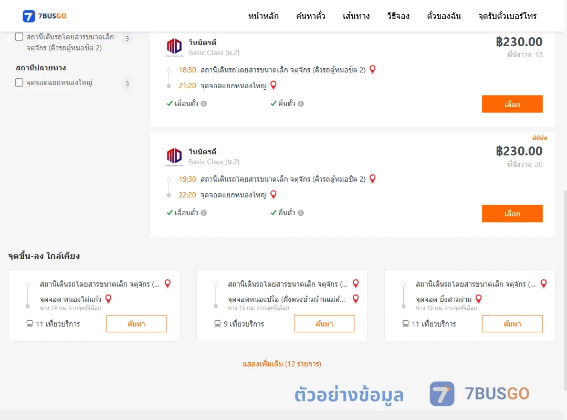This screenshot has height=420, width=567.
Task: Open map pin beside จุดจอดหนองปรือ stop
Action: [356, 299]
